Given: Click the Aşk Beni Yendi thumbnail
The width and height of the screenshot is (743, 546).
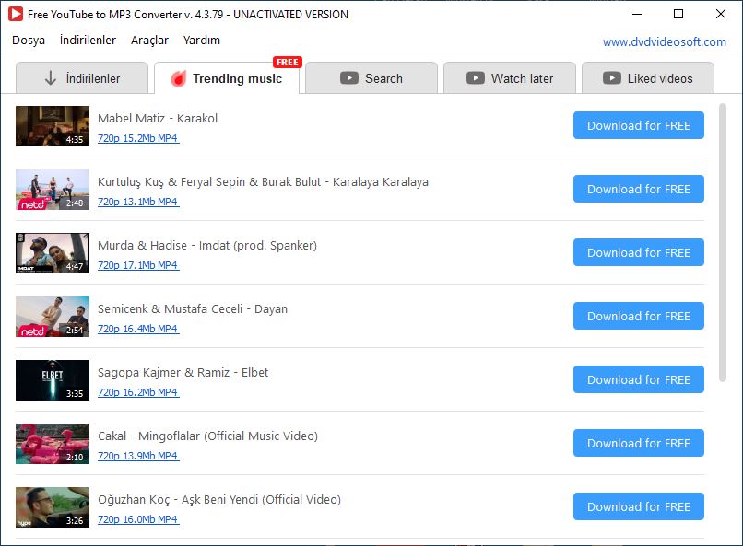Looking at the screenshot, I should pyautogui.click(x=53, y=506).
